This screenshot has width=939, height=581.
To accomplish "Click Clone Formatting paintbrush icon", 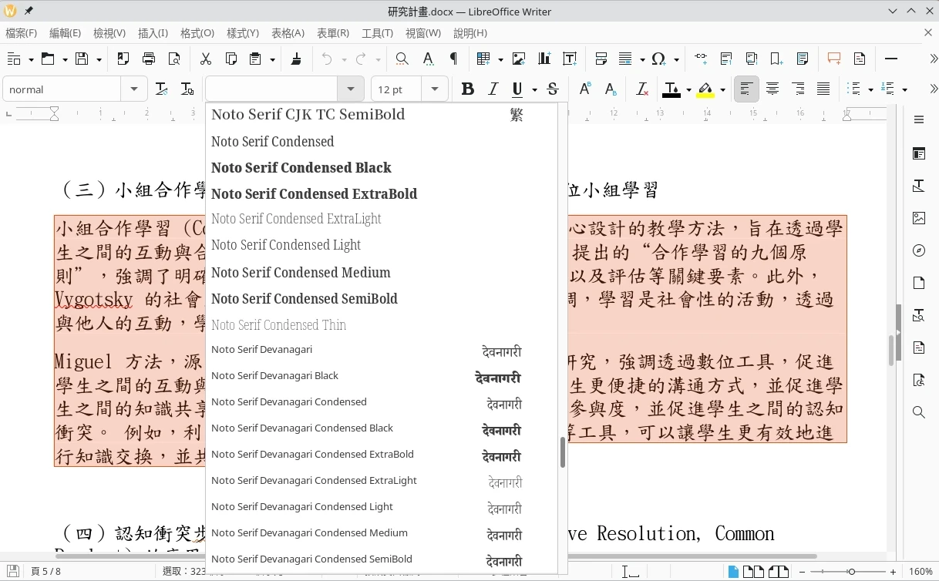I will click(x=296, y=59).
